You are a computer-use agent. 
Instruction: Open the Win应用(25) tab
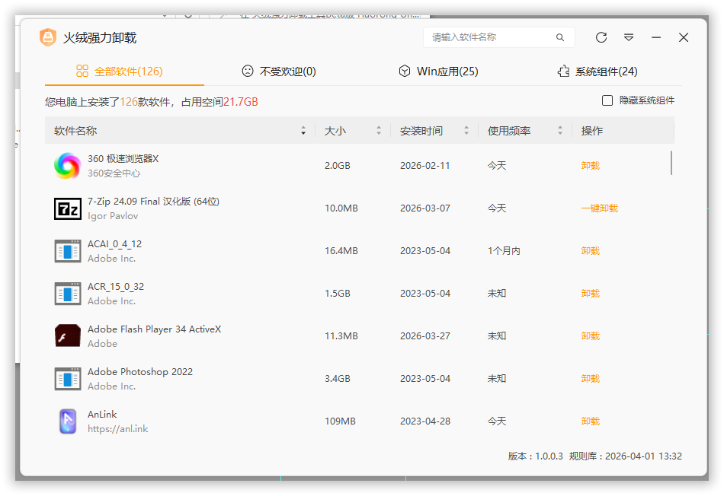tap(438, 72)
